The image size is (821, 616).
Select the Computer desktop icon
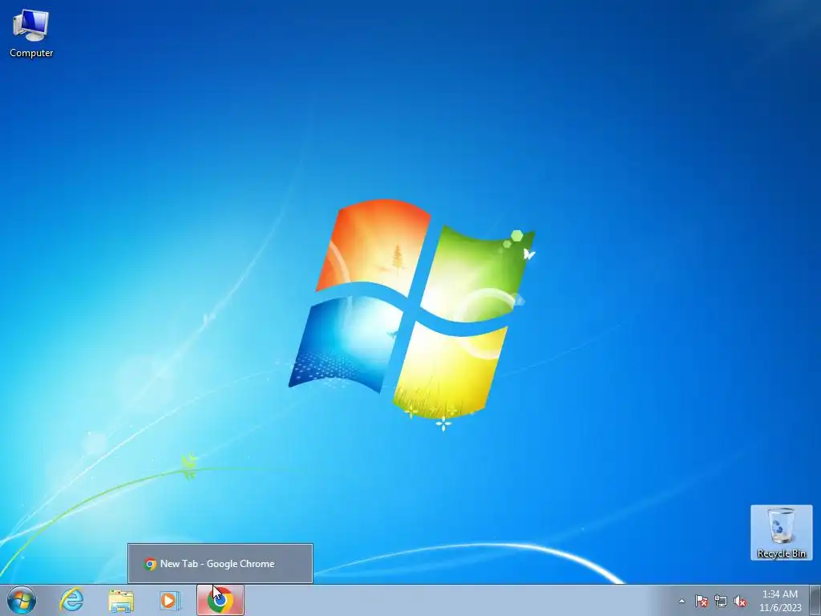click(31, 34)
